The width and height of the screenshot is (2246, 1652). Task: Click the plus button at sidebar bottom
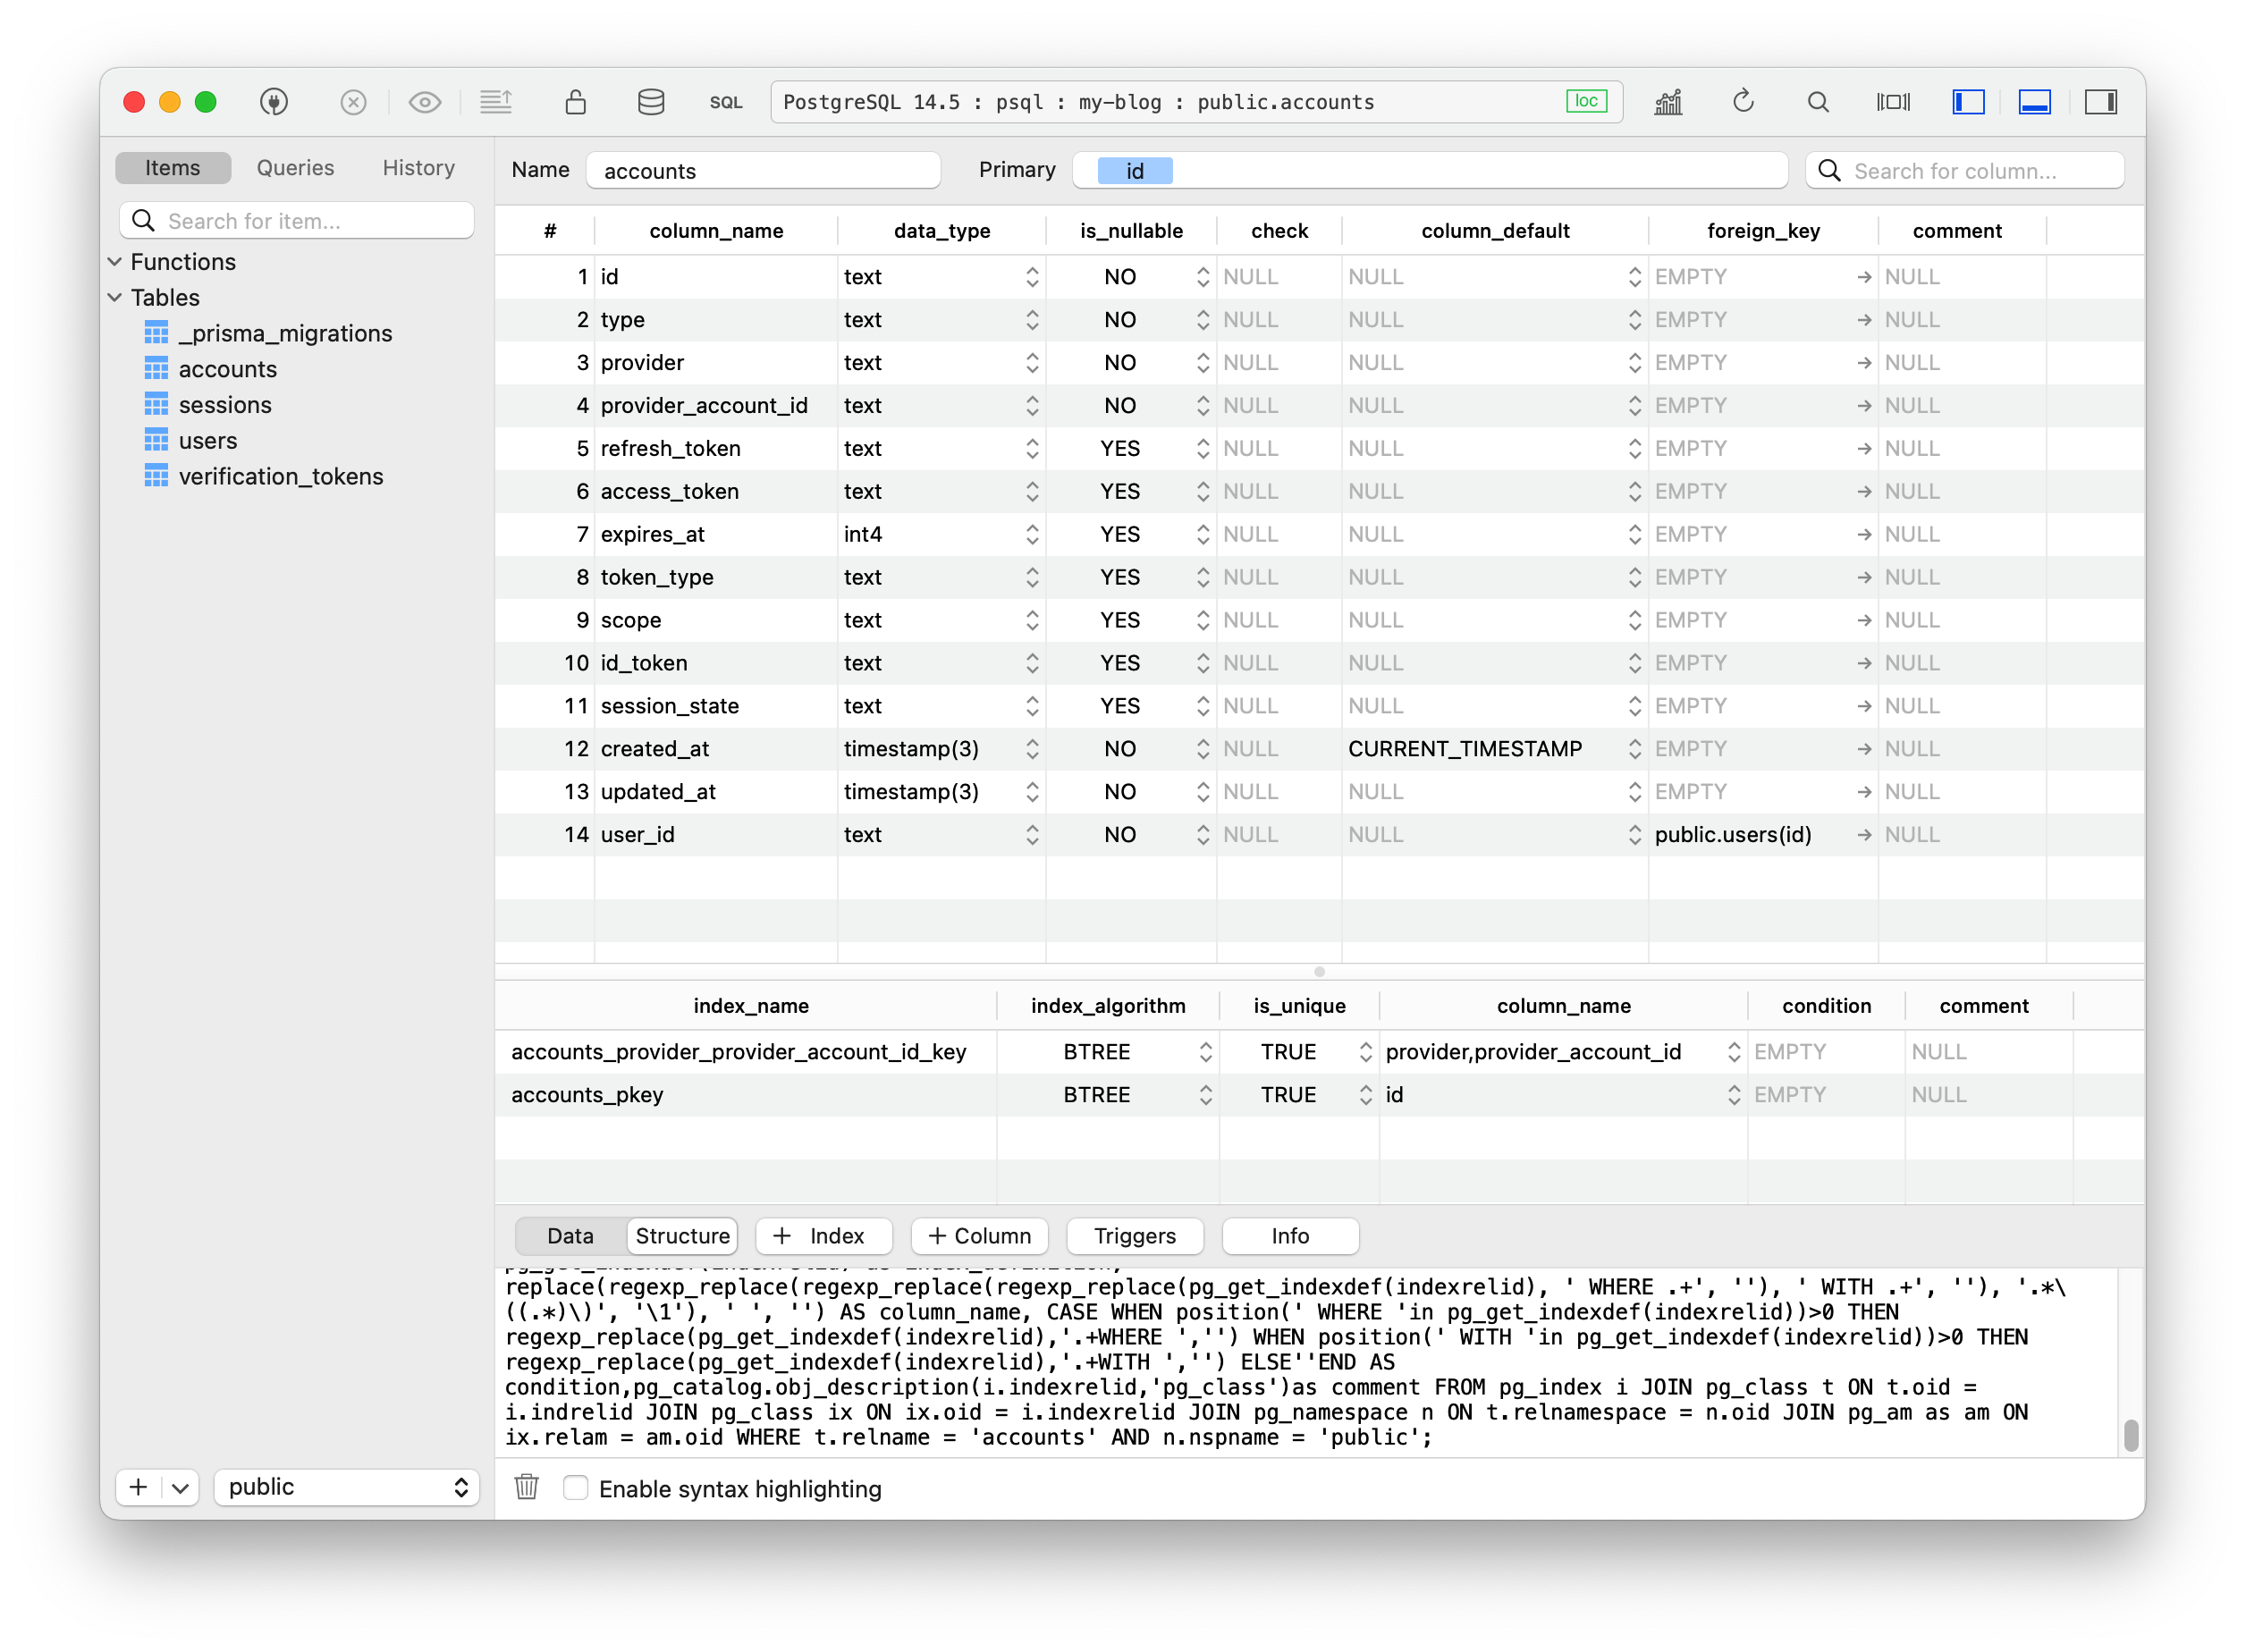(138, 1487)
